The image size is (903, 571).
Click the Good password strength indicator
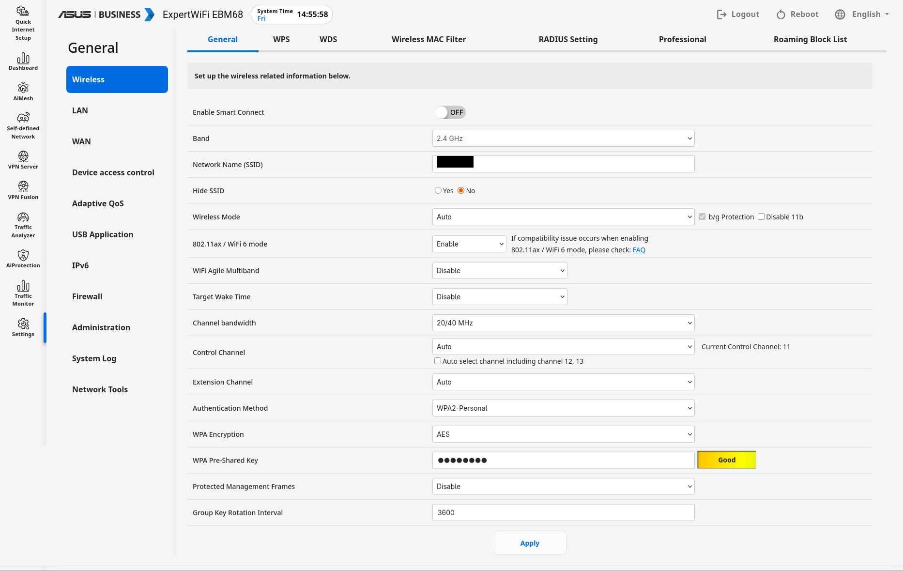727,460
